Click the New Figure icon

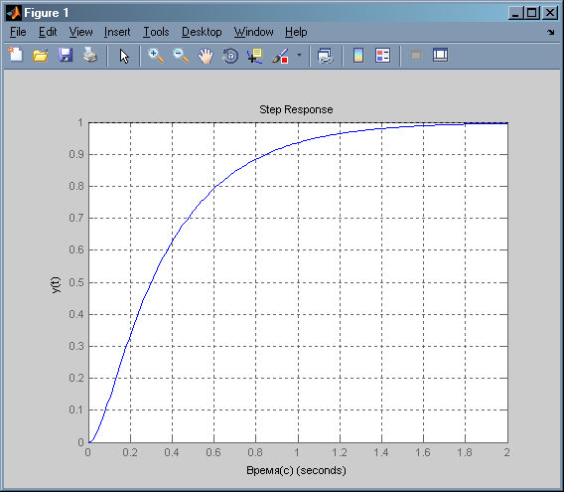point(16,56)
